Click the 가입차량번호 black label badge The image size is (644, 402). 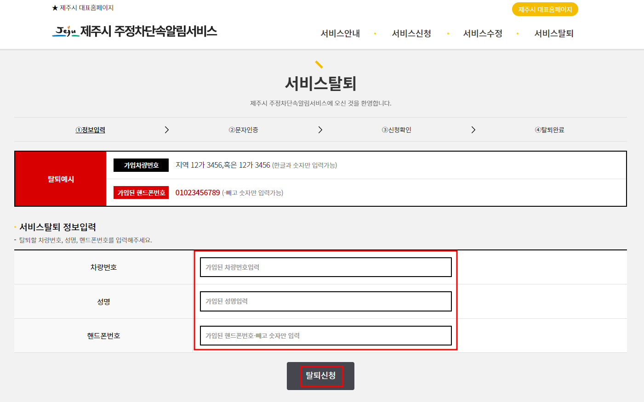pos(141,165)
